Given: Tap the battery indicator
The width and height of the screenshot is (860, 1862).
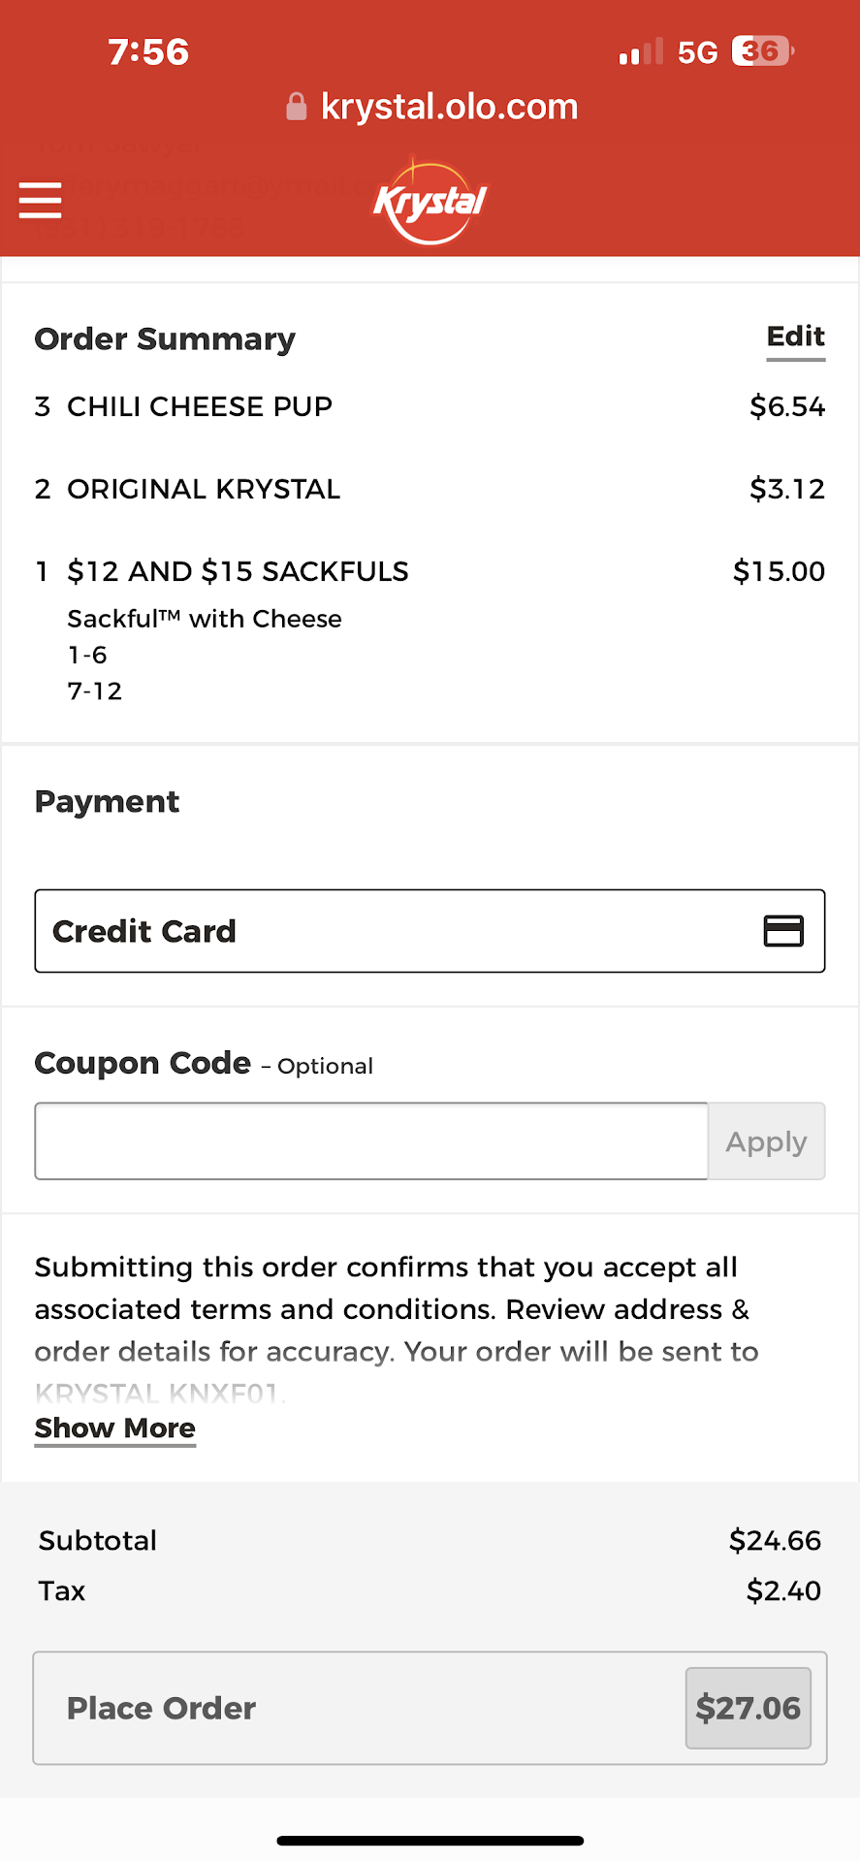Looking at the screenshot, I should coord(763,51).
